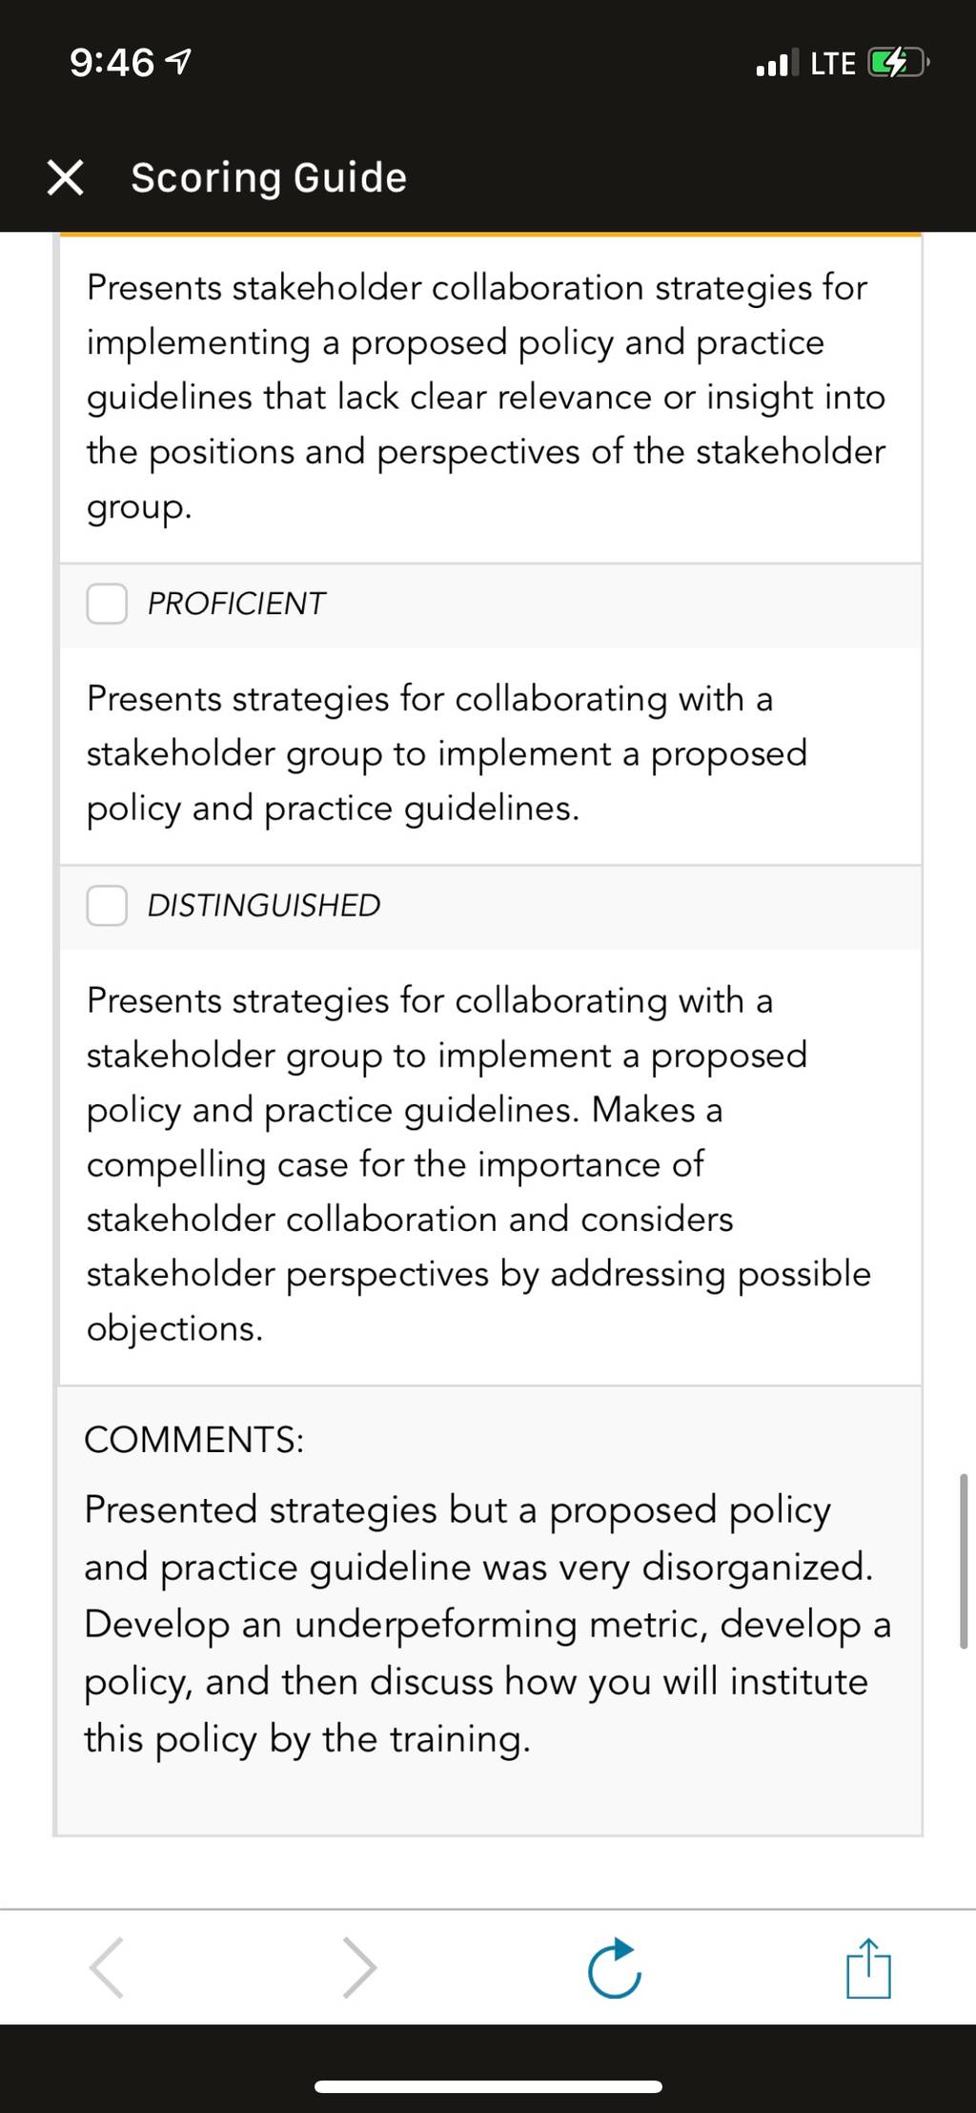
Task: Tap the back navigation arrow
Action: 106,1966
